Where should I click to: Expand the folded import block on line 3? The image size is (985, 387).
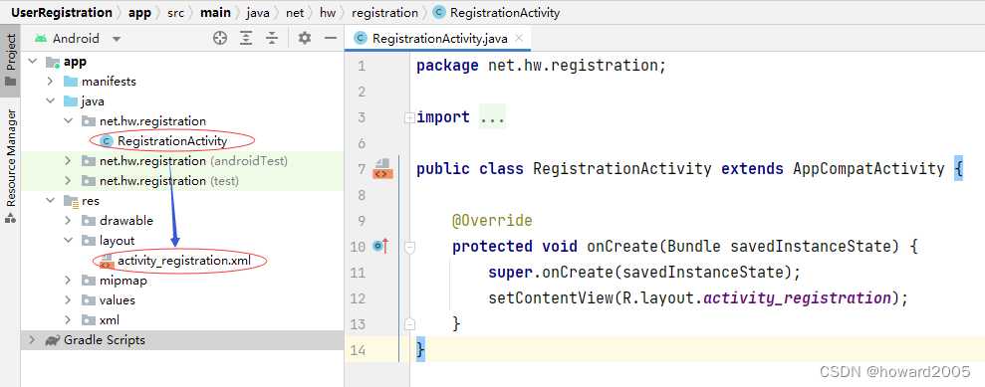coord(409,118)
